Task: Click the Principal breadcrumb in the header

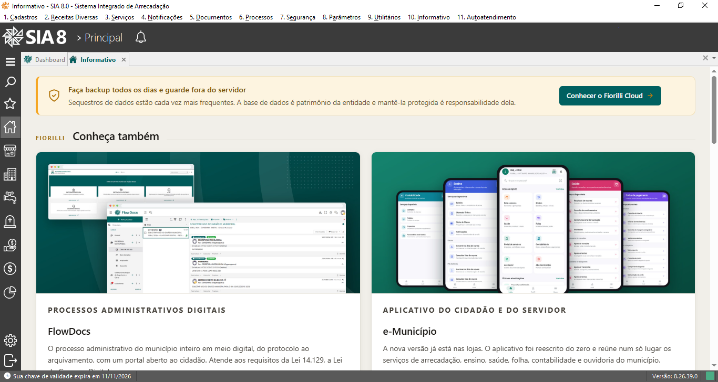Action: [x=104, y=38]
